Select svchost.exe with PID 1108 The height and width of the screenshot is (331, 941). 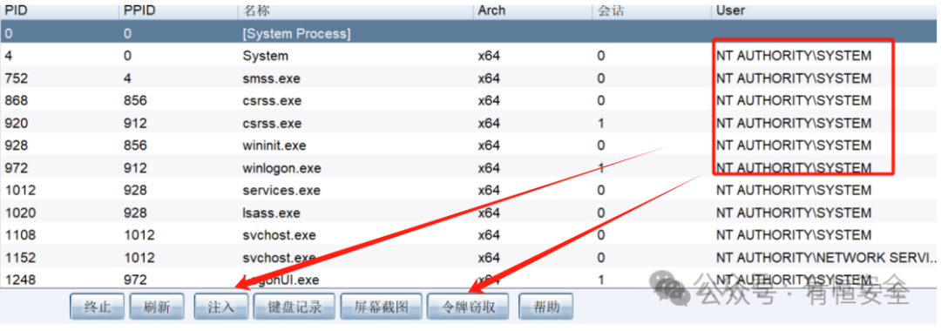pyautogui.click(x=279, y=235)
